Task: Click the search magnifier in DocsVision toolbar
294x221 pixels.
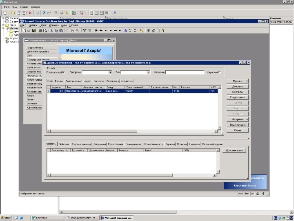Action: point(56,13)
